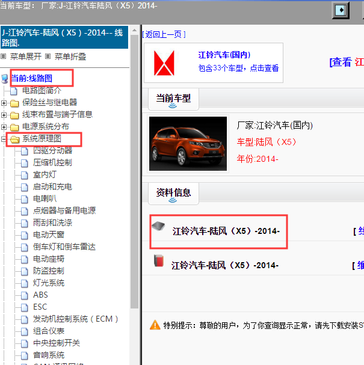Open the 点烟器与备用电源 diagram
The width and height of the screenshot is (364, 365).
pos(64,210)
